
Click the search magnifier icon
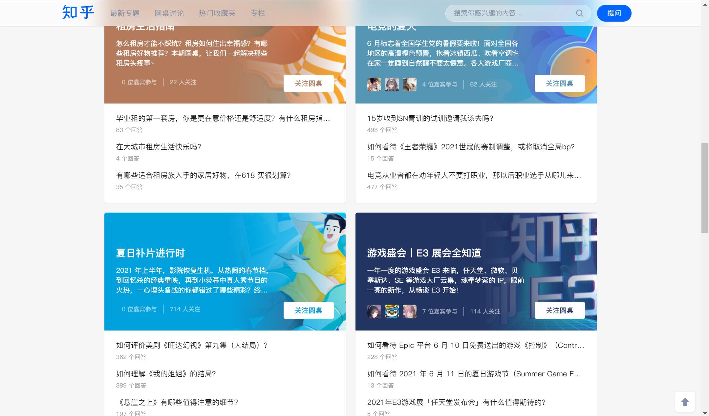579,13
